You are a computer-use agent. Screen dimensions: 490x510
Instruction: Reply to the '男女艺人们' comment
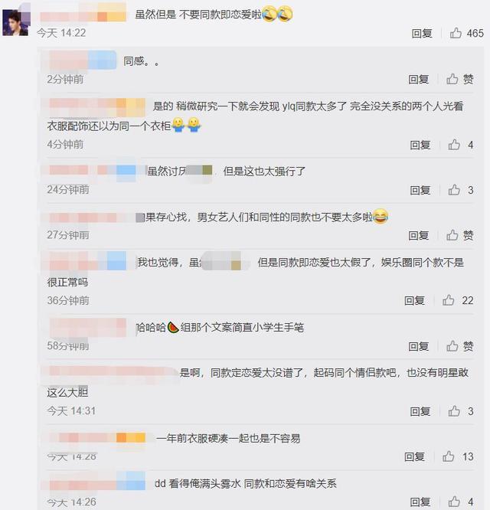(419, 235)
